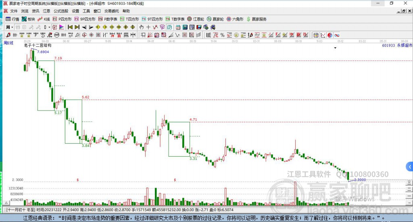The image size is (413, 222).
Task: Click the 7.19 price level label
Action: pos(58,58)
